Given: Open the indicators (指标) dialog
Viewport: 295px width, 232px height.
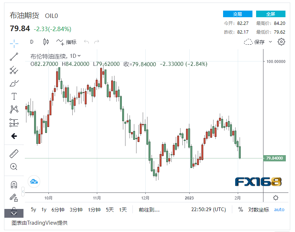Looking at the screenshot, I should tap(66, 42).
